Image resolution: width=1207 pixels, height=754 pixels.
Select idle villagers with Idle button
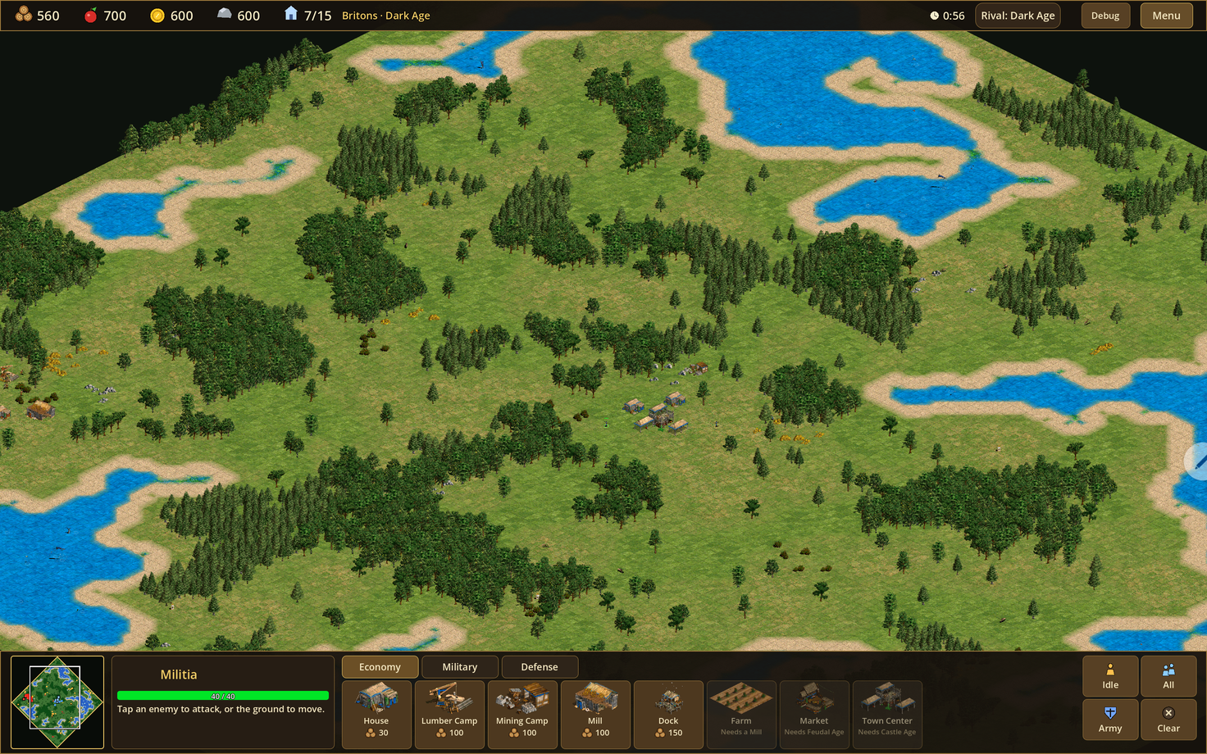click(1110, 676)
